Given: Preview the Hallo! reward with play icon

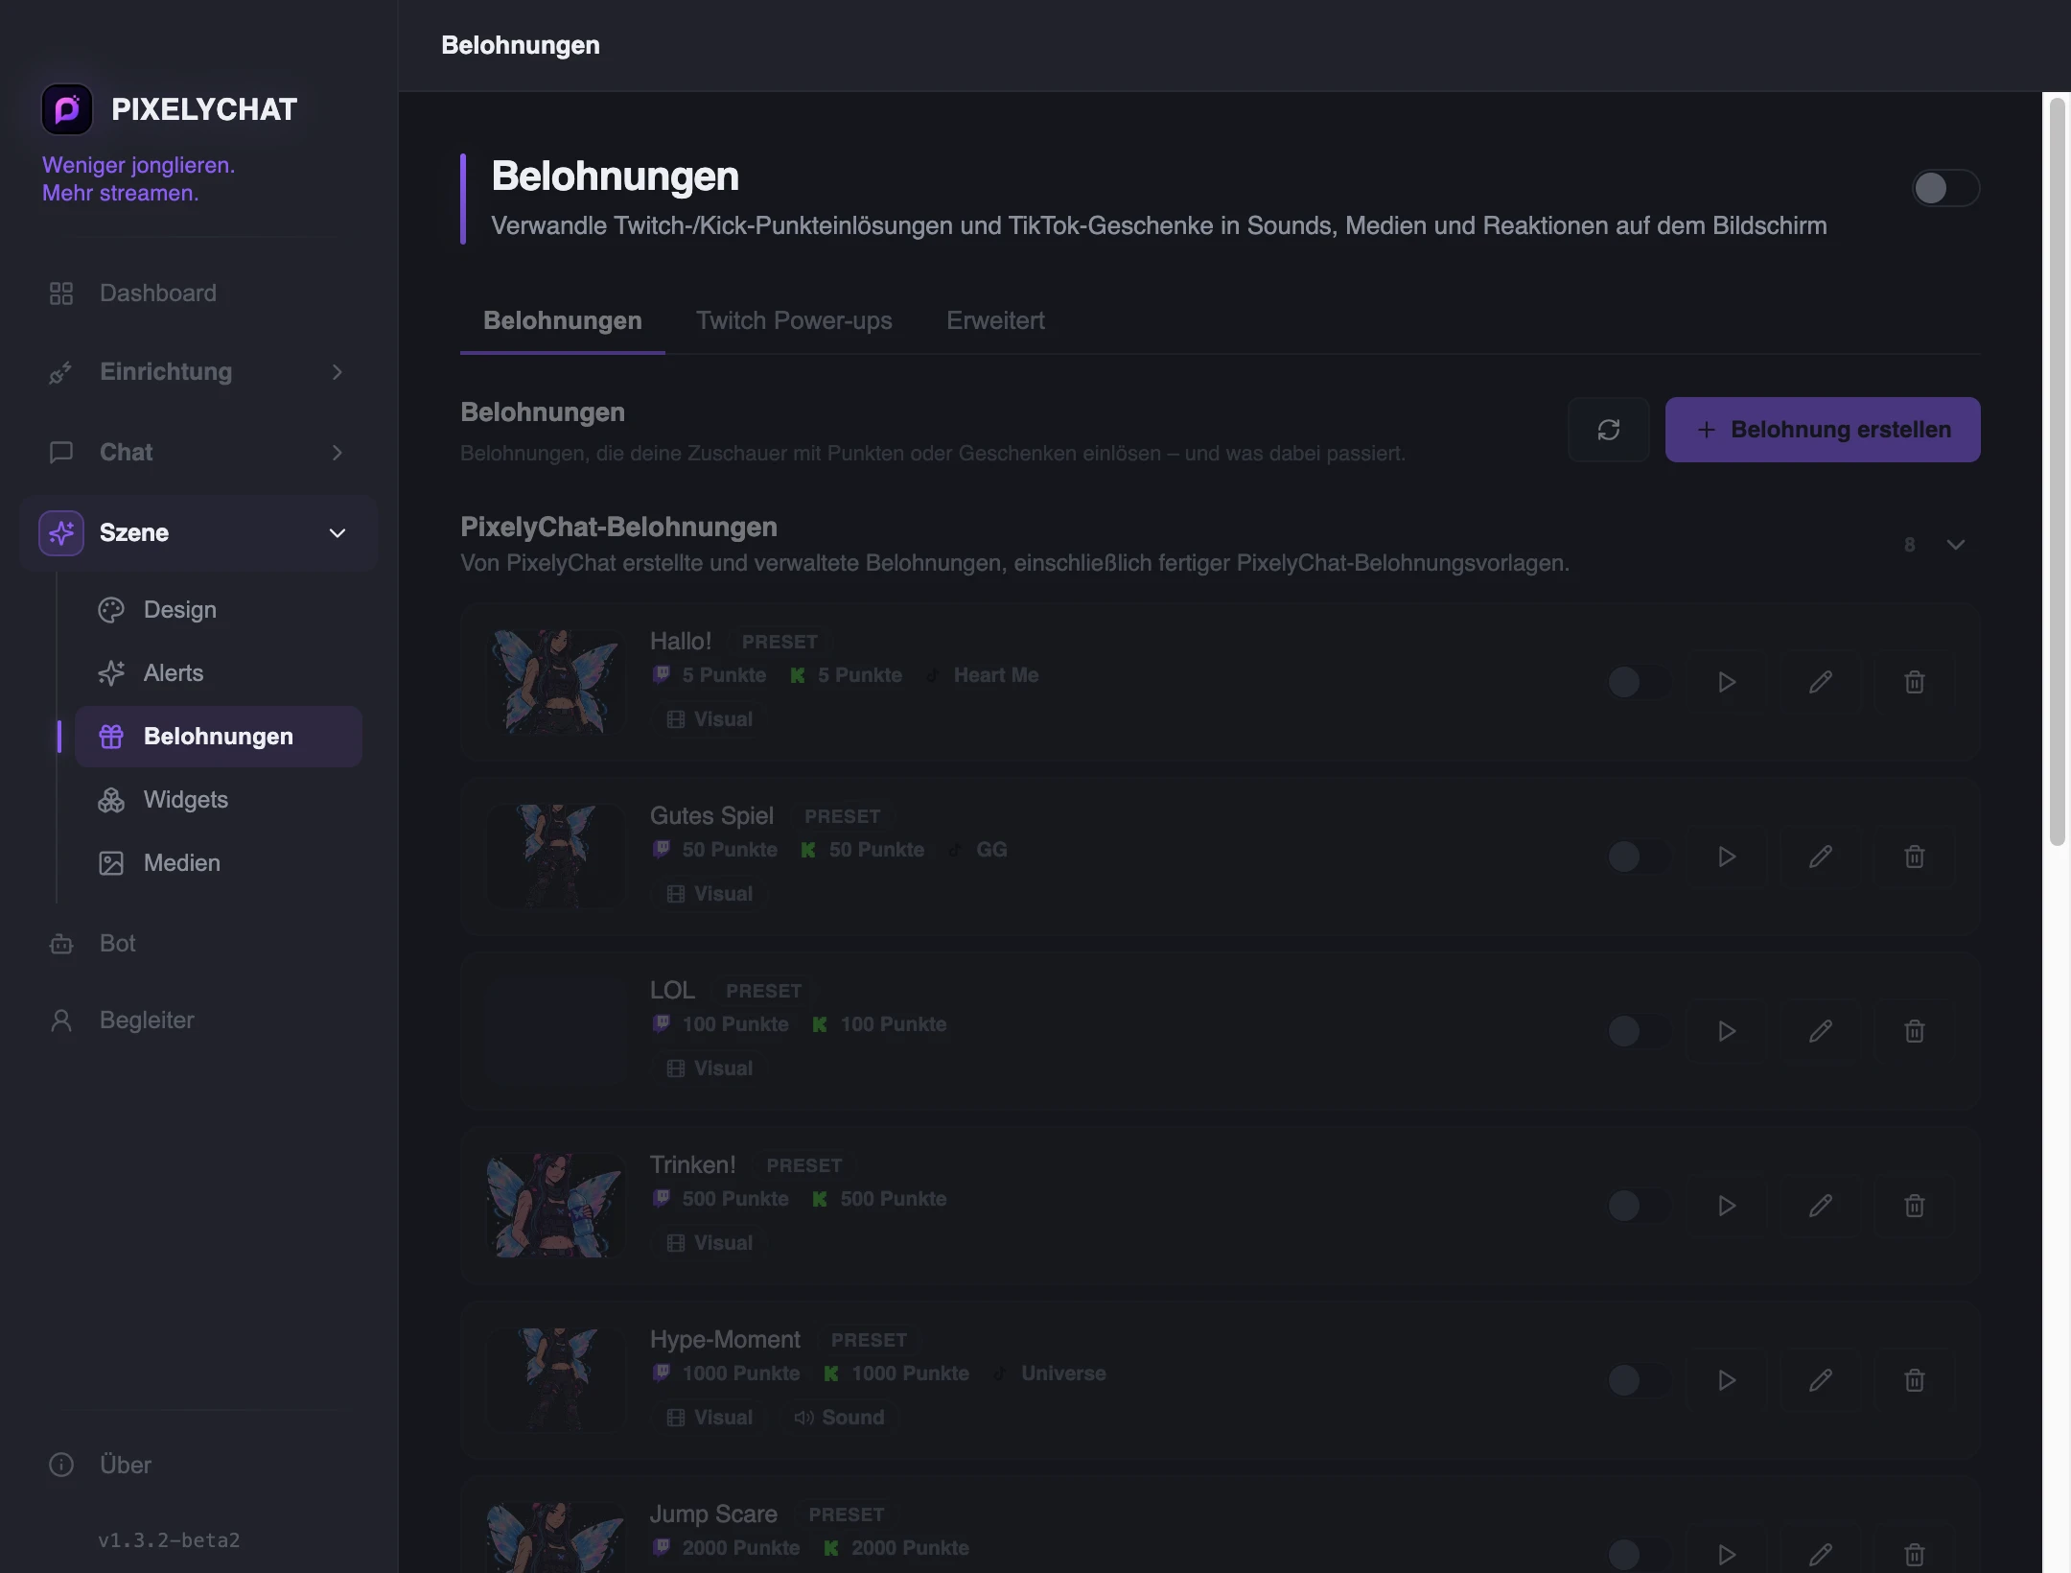Looking at the screenshot, I should (x=1727, y=682).
